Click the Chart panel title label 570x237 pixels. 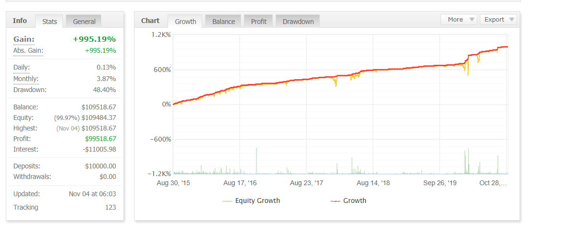150,21
